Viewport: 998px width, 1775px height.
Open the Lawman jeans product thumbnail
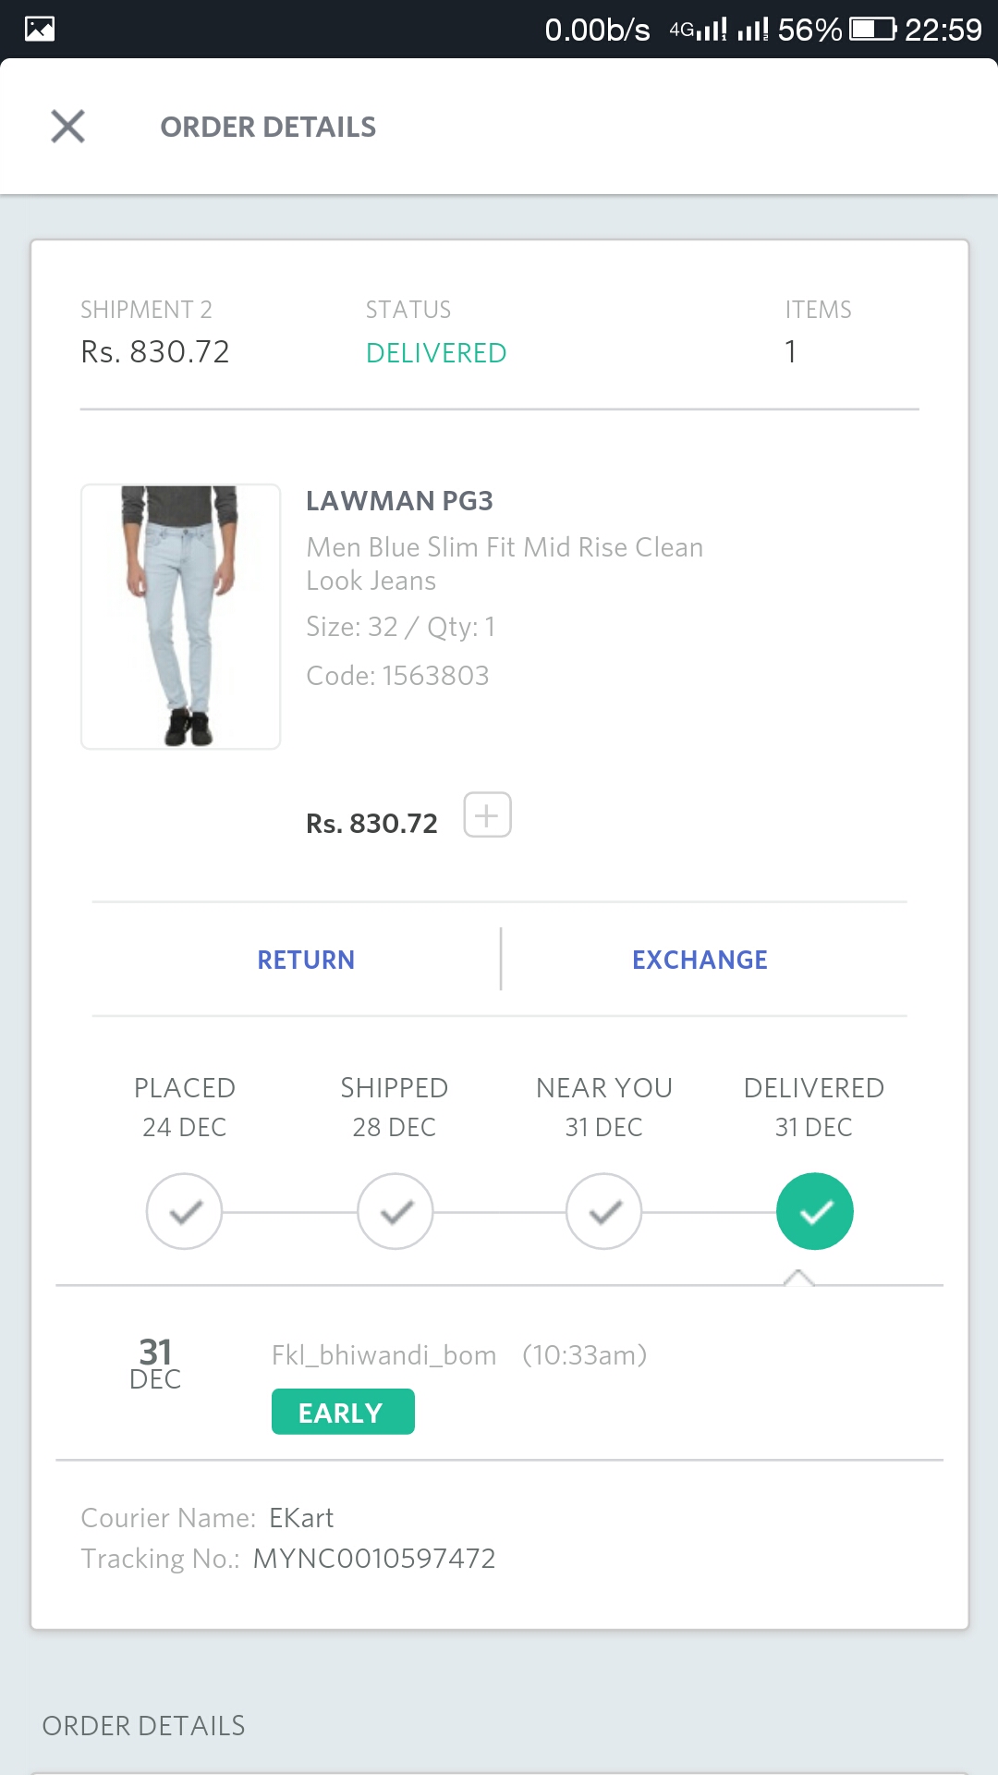click(x=181, y=617)
